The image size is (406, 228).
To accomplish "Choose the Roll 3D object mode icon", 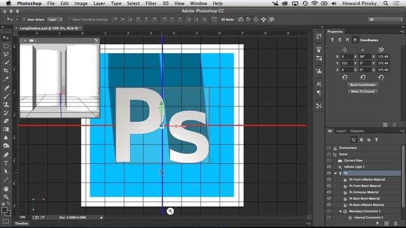I will coord(248,20).
